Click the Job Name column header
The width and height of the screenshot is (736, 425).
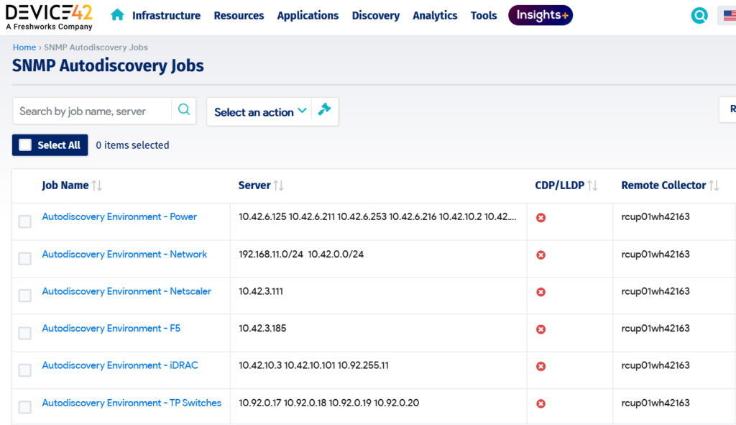pos(65,186)
